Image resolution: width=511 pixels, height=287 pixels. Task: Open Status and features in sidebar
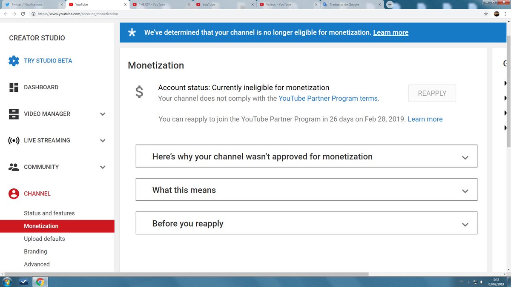tap(49, 213)
